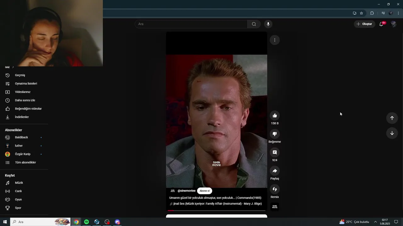
Task: Open the Windows Start menu
Action: click(x=5, y=222)
